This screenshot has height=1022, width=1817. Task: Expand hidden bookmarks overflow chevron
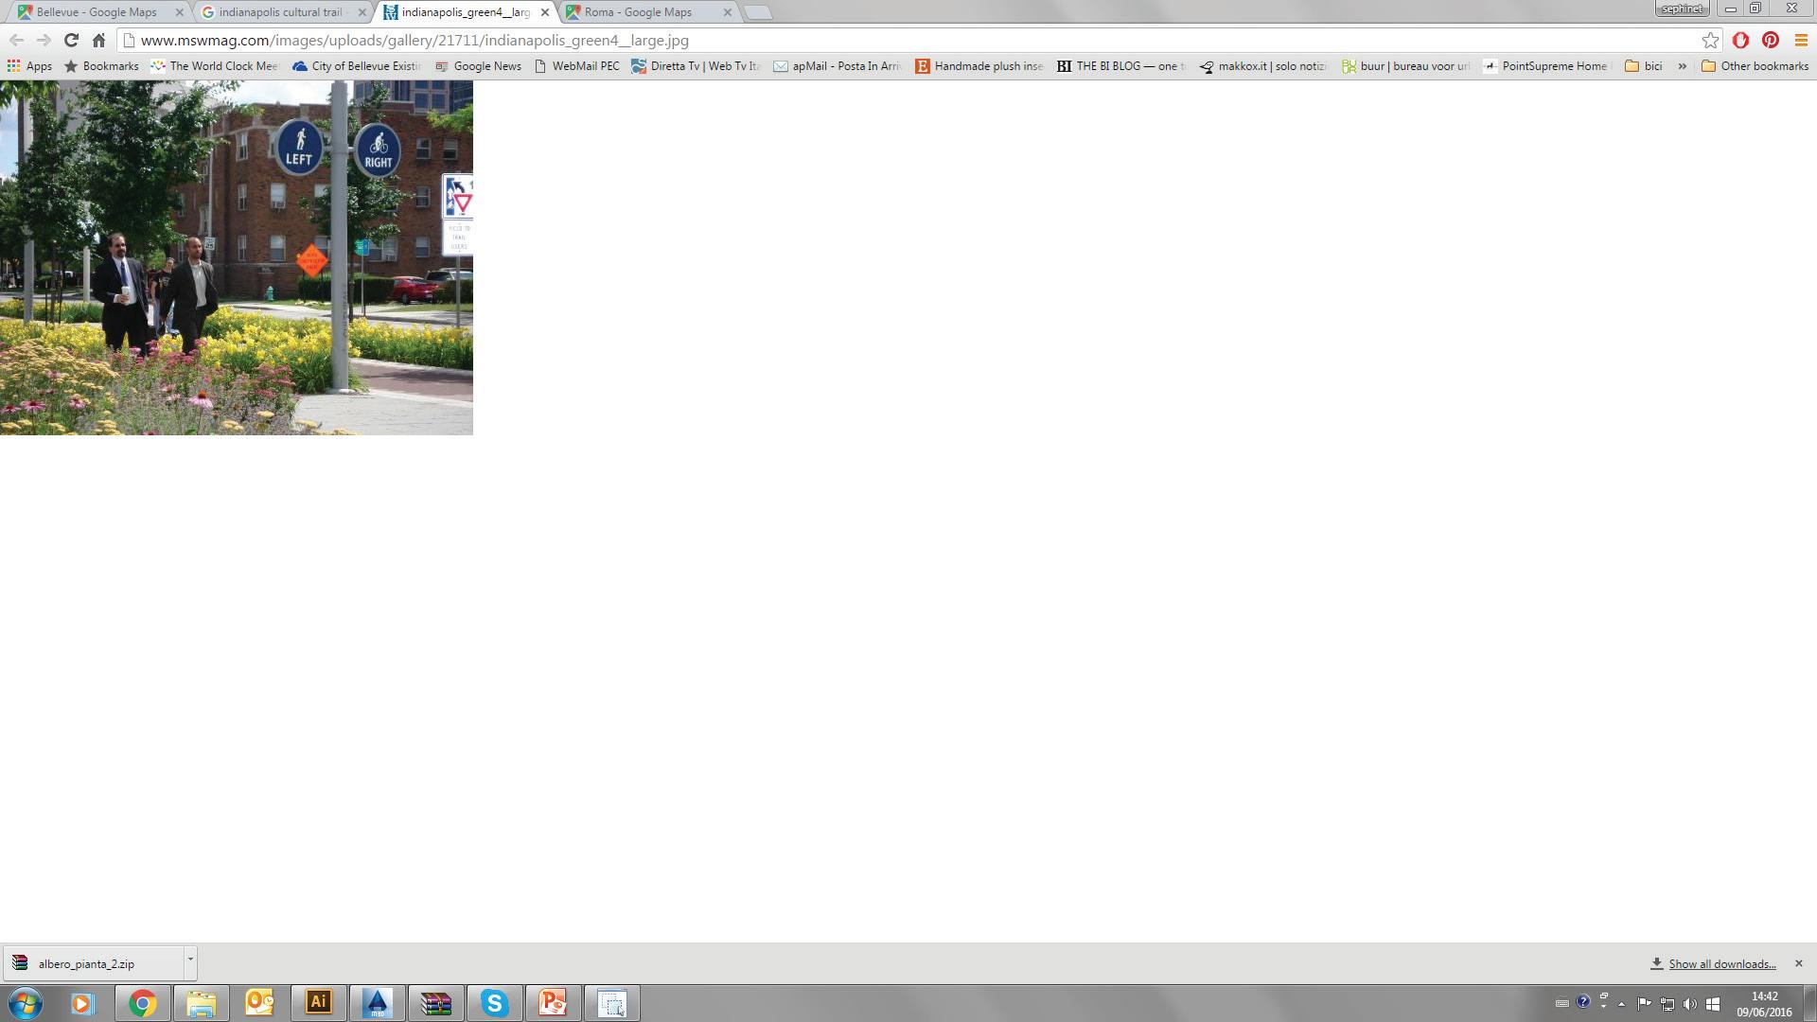tap(1682, 66)
